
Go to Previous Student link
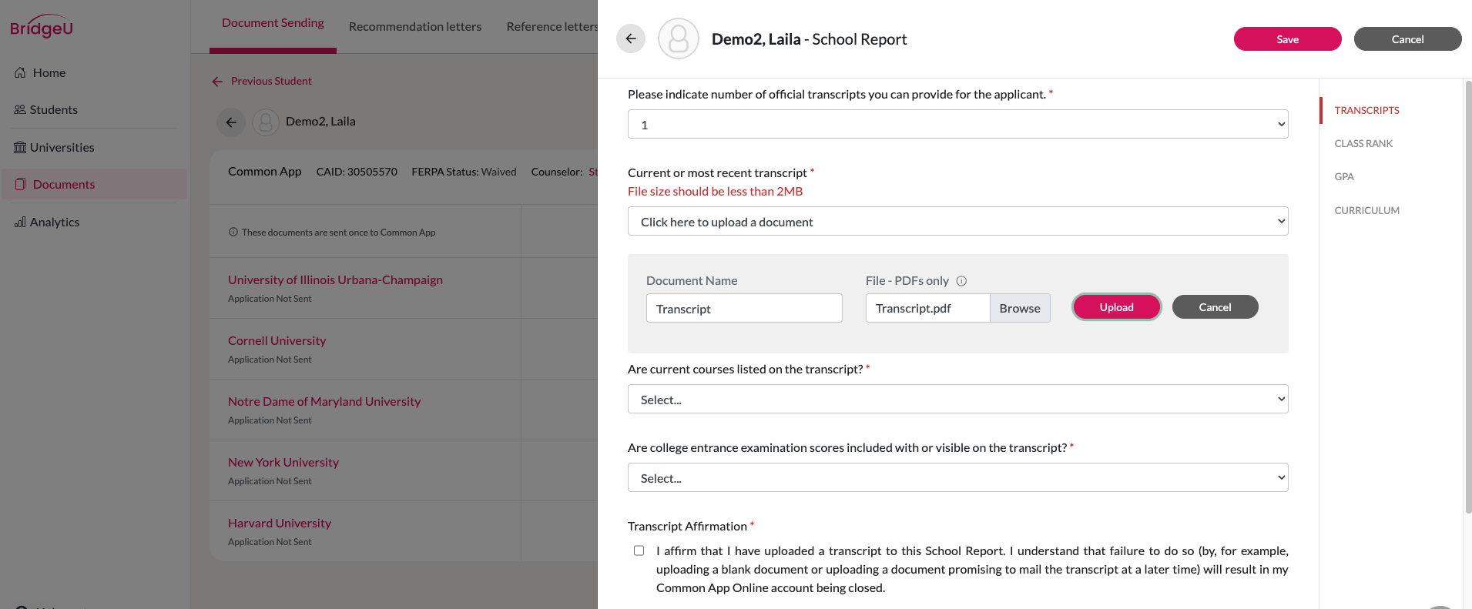pyautogui.click(x=262, y=81)
